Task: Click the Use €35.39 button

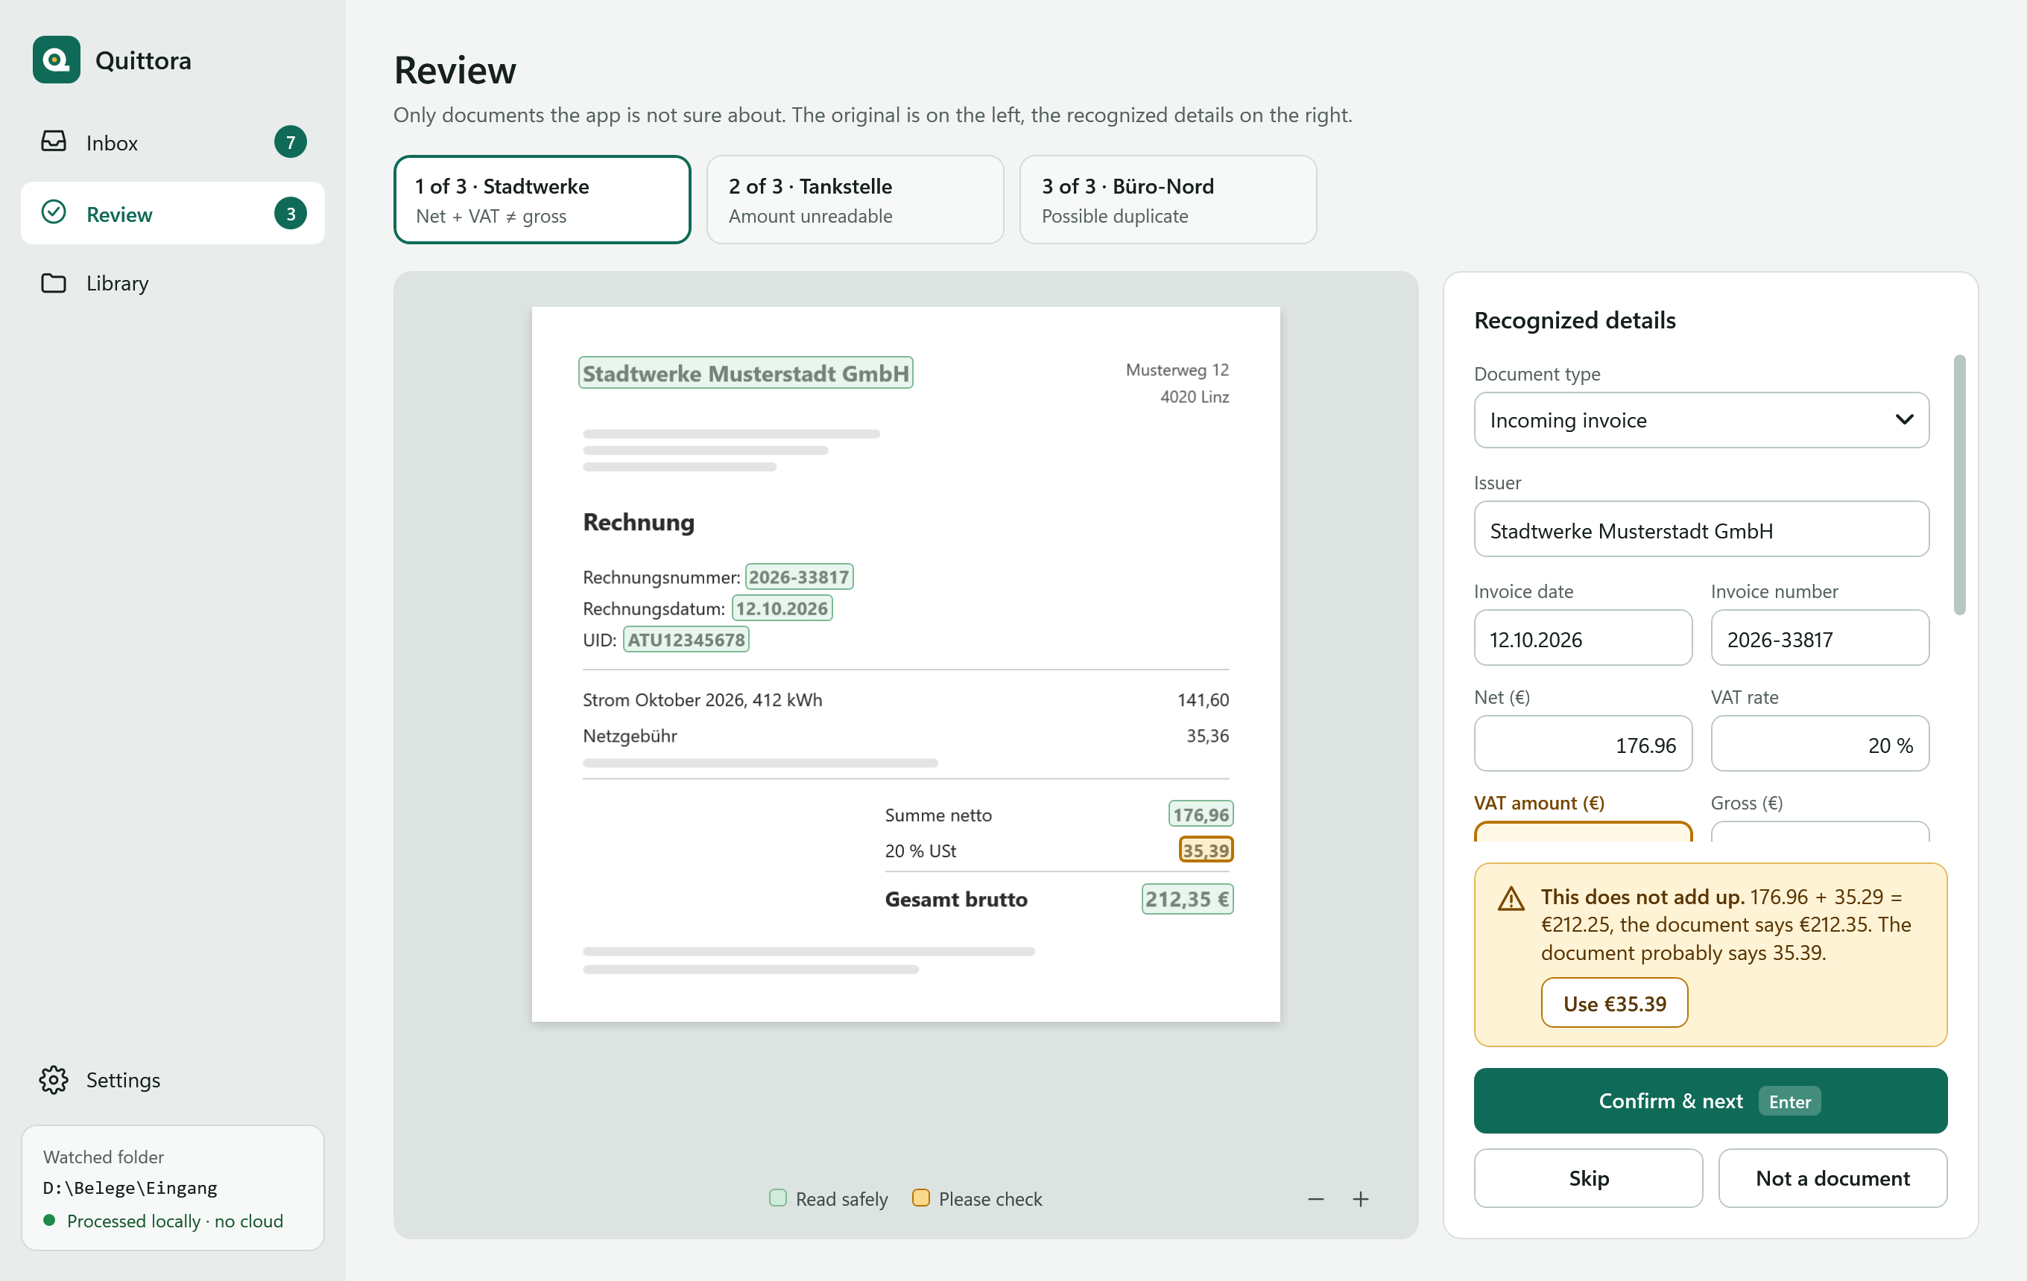Action: pos(1613,1002)
